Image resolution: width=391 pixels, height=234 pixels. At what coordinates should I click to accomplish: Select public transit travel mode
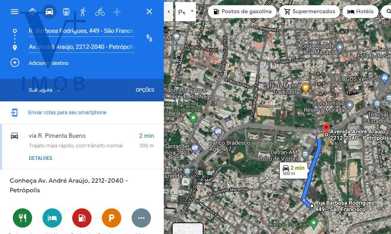66,12
